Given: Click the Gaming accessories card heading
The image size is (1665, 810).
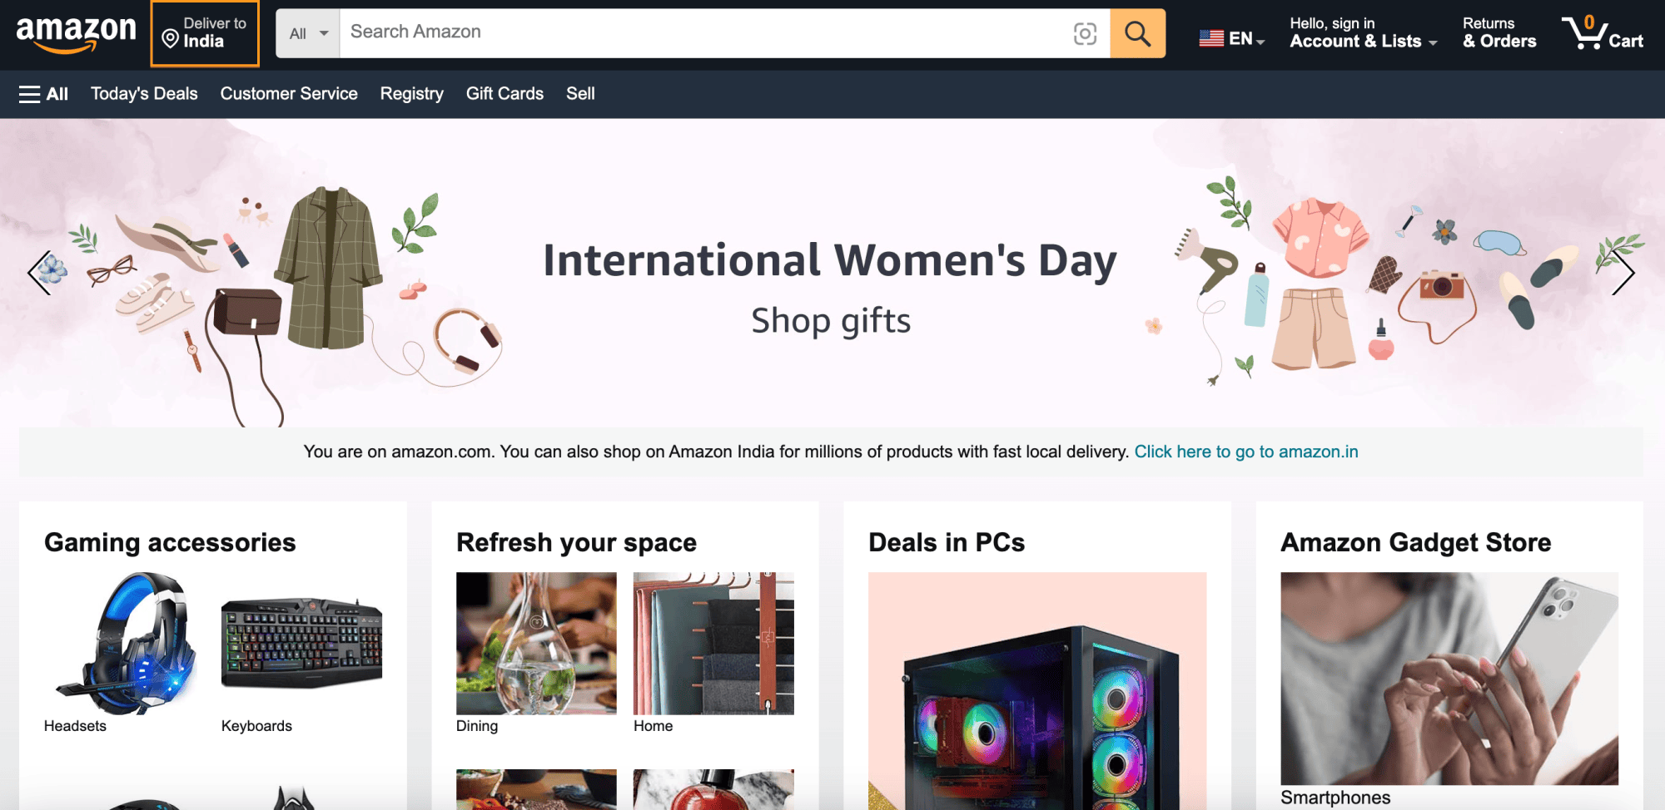Looking at the screenshot, I should point(170,542).
